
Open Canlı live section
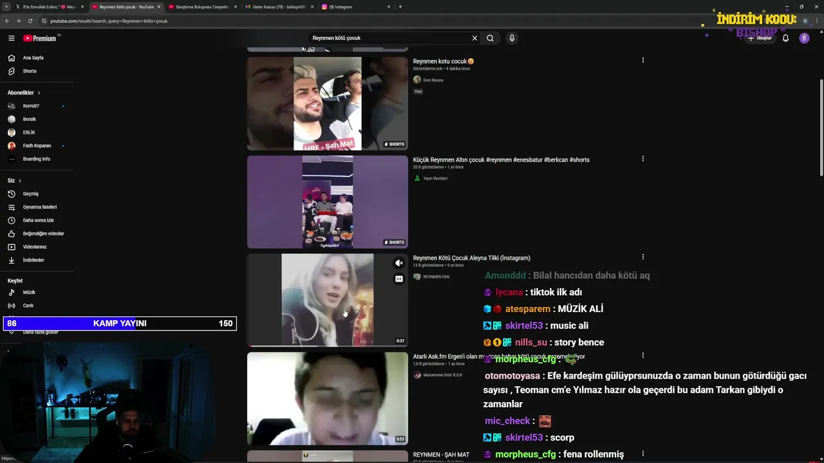tap(28, 305)
